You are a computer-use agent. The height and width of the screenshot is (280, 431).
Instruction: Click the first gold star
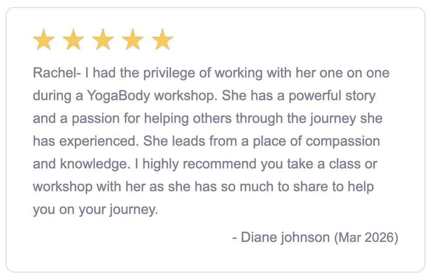43,40
